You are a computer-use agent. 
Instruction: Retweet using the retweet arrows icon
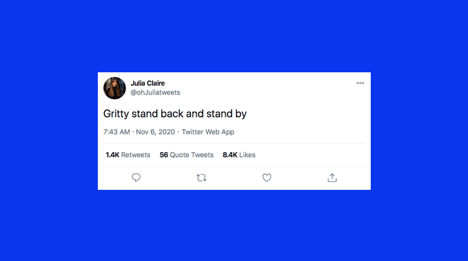pyautogui.click(x=201, y=178)
